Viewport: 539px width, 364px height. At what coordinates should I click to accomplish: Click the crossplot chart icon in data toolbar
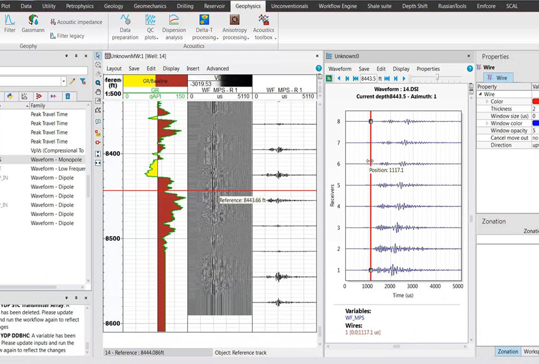[24, 97]
